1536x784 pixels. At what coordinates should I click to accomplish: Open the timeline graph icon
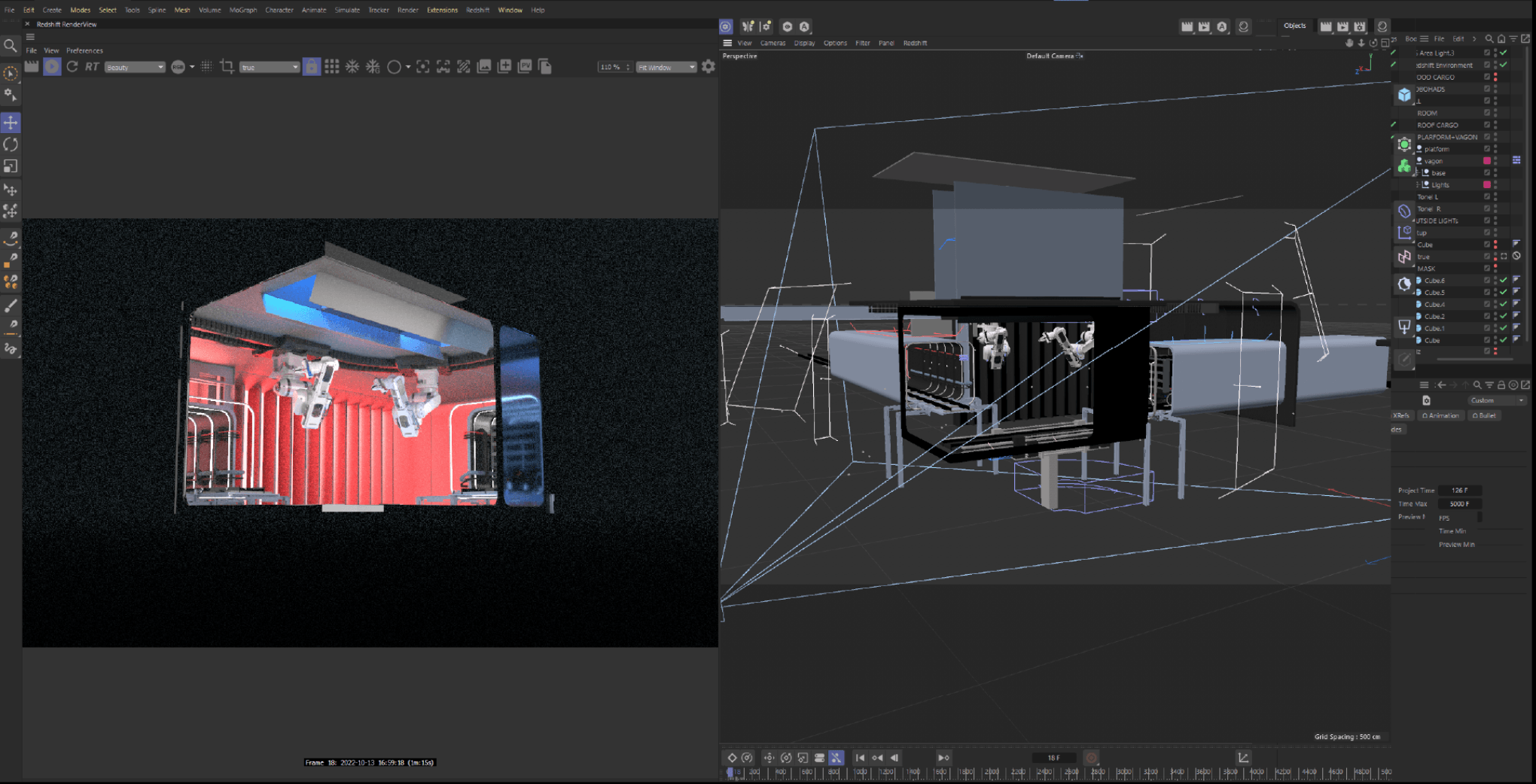pyautogui.click(x=1243, y=758)
